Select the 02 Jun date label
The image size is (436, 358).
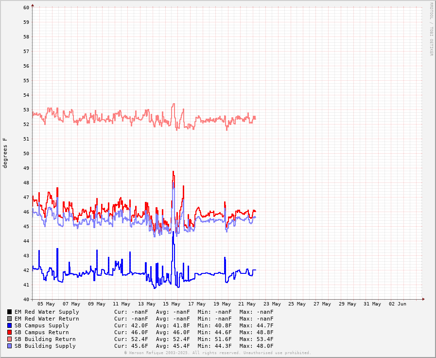[397, 304]
